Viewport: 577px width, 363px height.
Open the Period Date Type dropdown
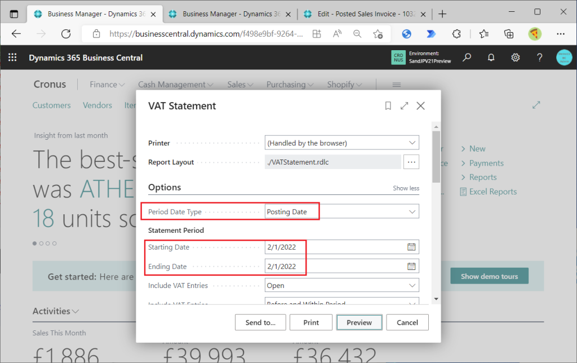[412, 211]
